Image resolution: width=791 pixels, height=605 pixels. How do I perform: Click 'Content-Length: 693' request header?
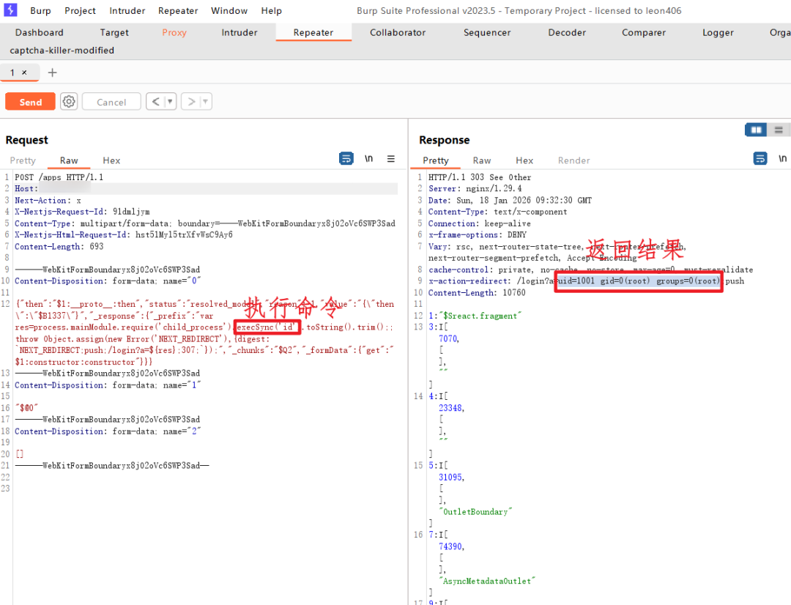[x=59, y=247]
